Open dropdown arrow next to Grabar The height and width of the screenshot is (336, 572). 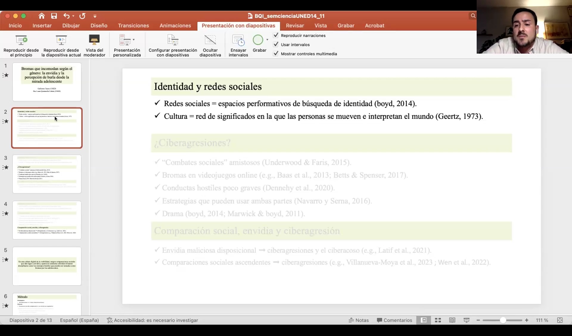tap(267, 40)
